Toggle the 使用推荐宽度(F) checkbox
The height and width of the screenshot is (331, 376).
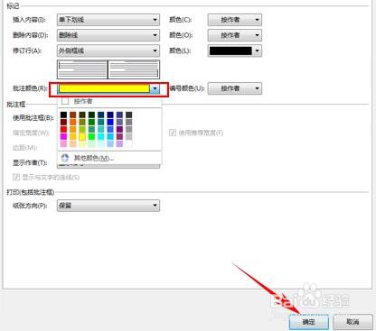point(173,133)
